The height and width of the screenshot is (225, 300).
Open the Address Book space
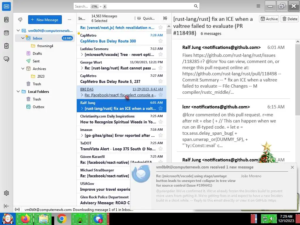pos(6,20)
